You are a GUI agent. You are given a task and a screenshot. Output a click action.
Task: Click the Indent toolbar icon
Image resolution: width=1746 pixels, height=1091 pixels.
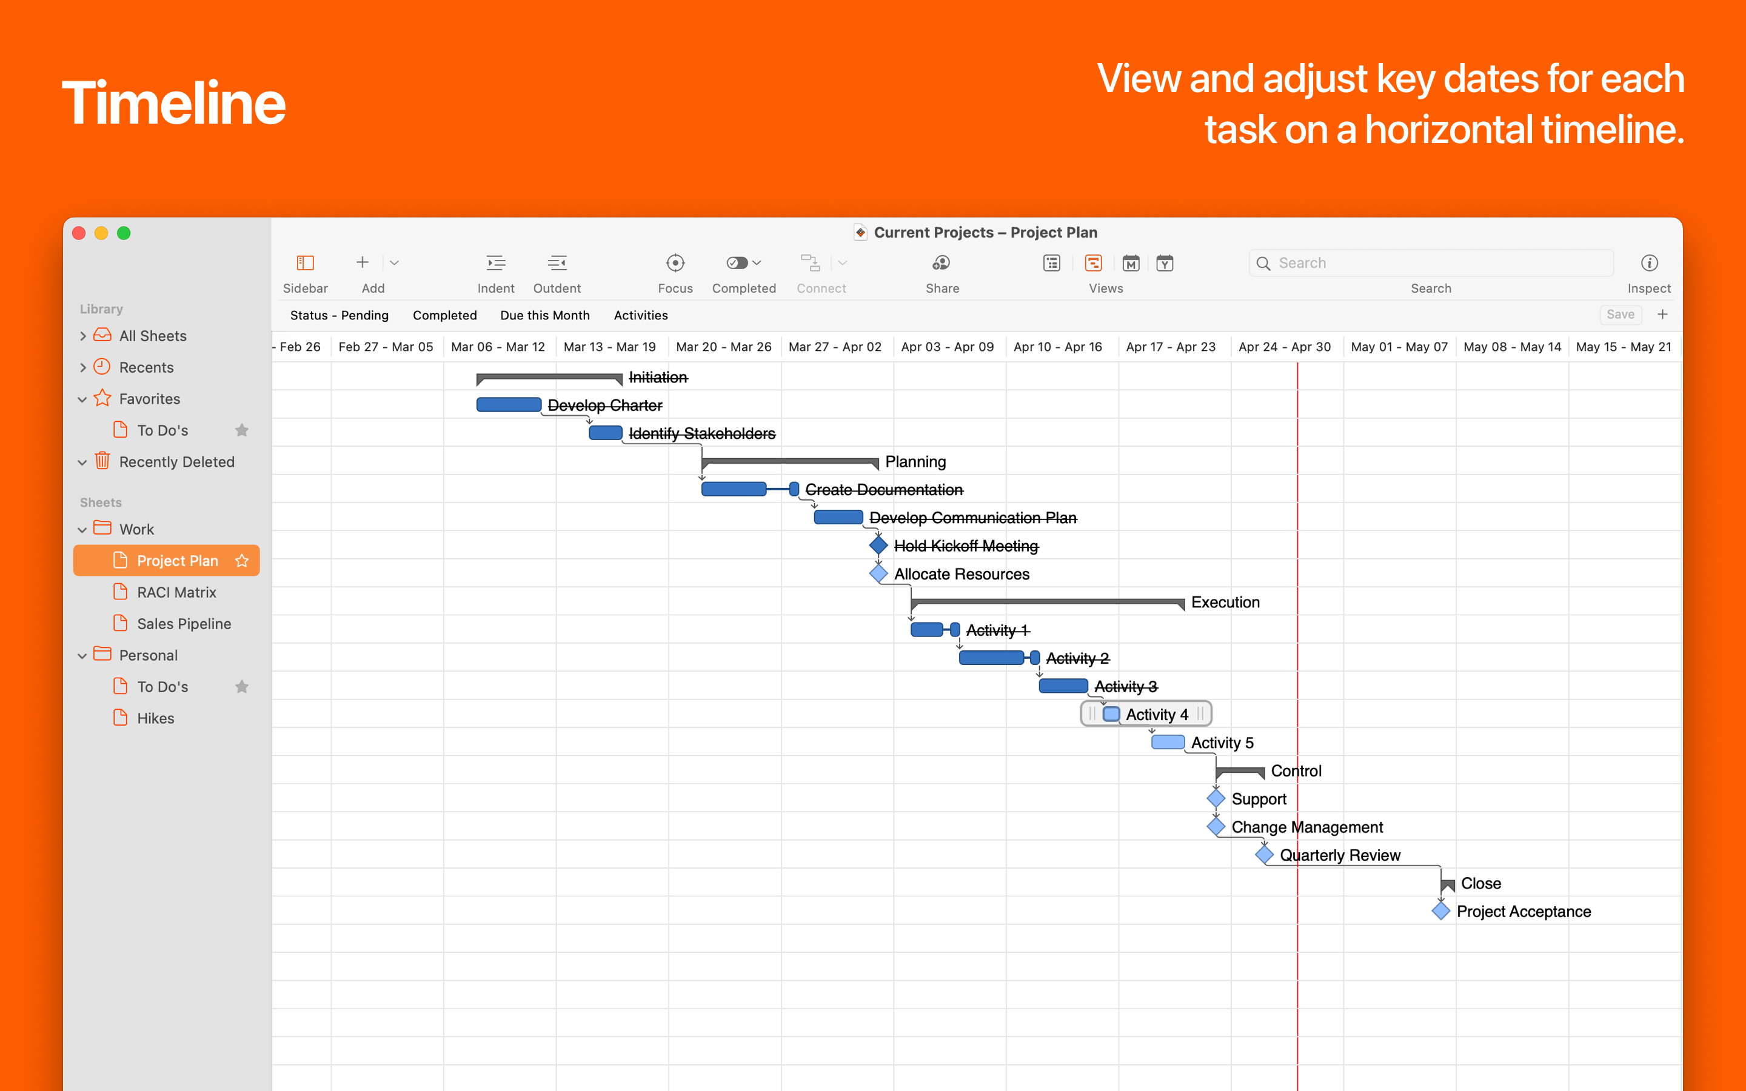(496, 264)
